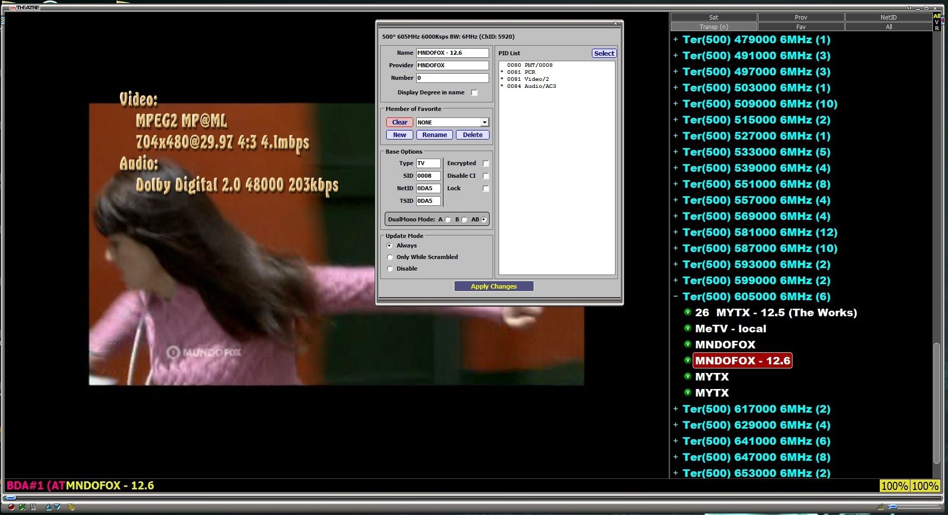Select 0081 Video/2 in PID list
The image size is (948, 515).
[528, 79]
